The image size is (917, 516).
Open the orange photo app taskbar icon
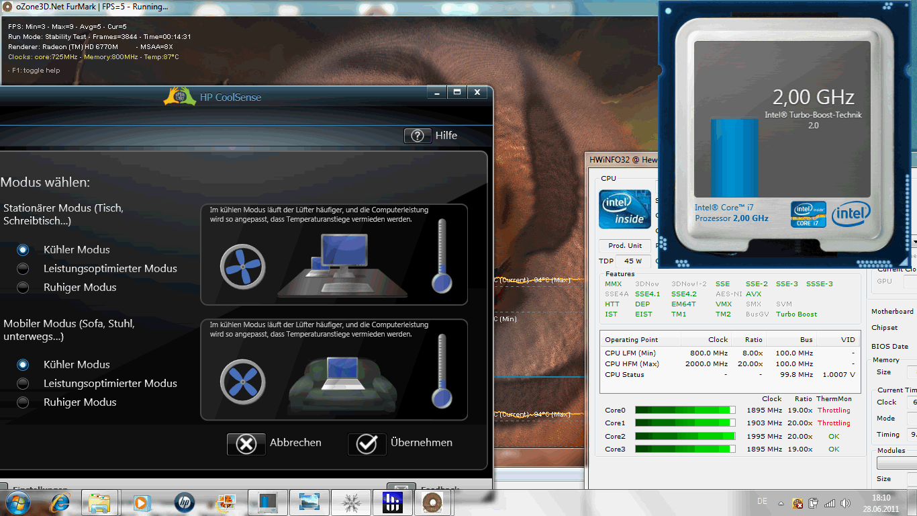click(225, 503)
